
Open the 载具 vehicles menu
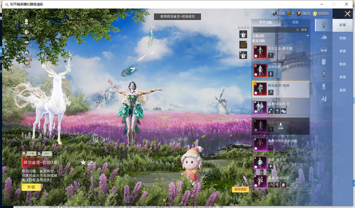[x=343, y=64]
